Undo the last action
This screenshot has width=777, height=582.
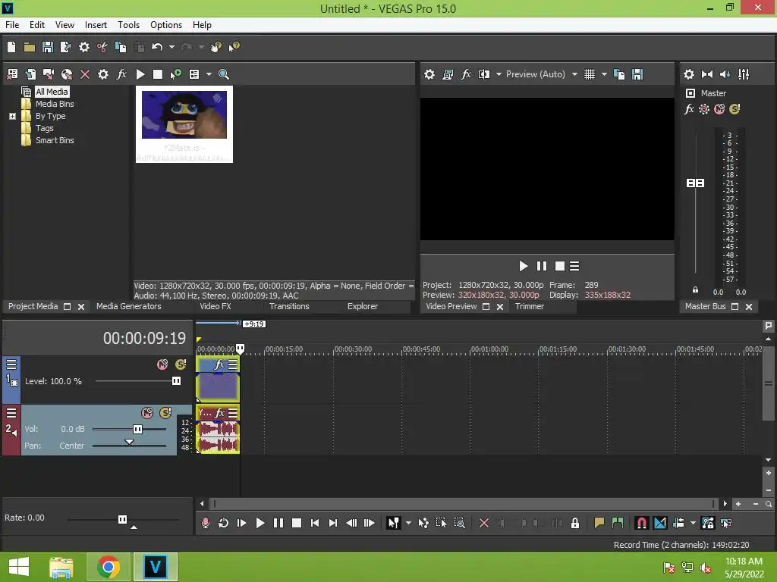157,47
